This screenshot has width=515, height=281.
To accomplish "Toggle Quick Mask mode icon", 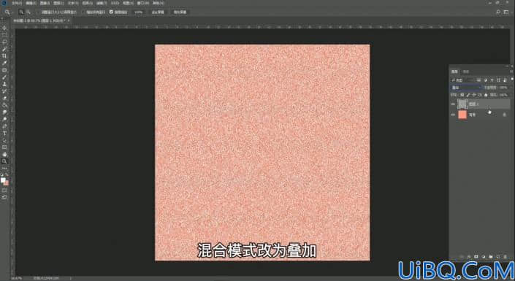I will pyautogui.click(x=4, y=190).
